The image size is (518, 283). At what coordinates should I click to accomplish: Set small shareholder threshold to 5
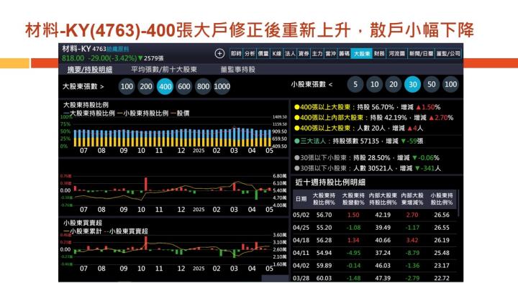pos(355,85)
